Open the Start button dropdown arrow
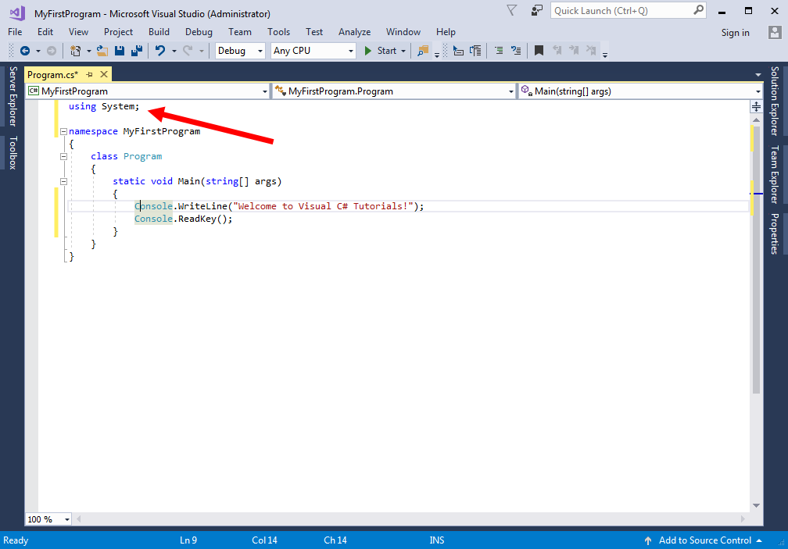 point(403,51)
